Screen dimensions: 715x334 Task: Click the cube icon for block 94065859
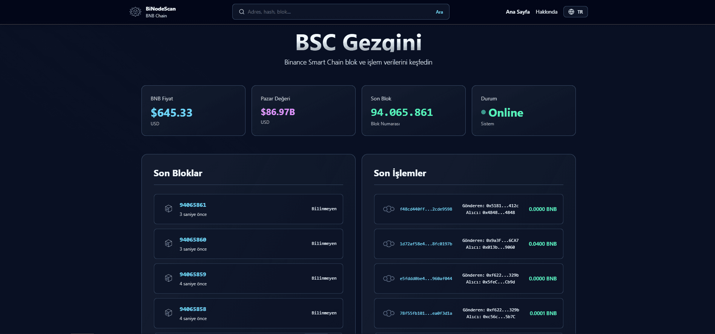[x=169, y=278]
